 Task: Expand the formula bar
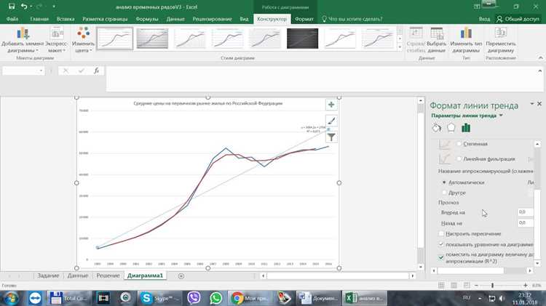pos(540,71)
